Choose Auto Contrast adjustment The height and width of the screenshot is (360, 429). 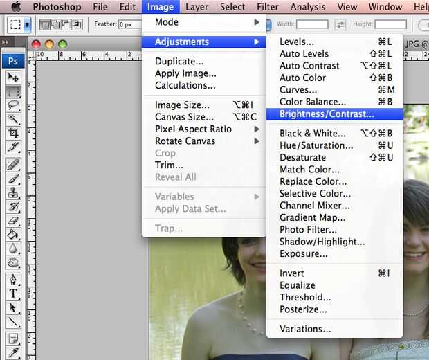(x=335, y=66)
